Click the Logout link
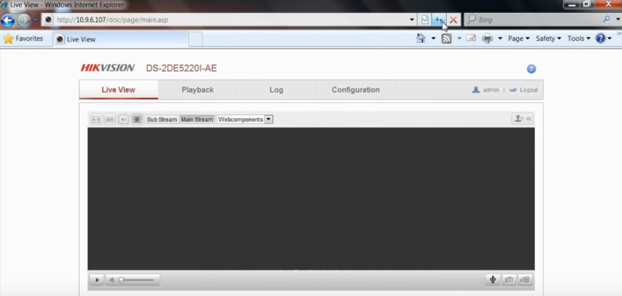This screenshot has width=622, height=296. [529, 90]
